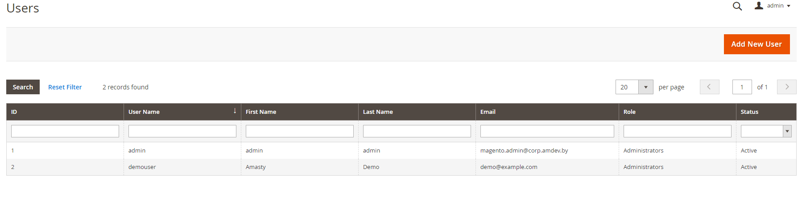Open the Status filter dropdown
802x201 pixels.
(x=766, y=131)
